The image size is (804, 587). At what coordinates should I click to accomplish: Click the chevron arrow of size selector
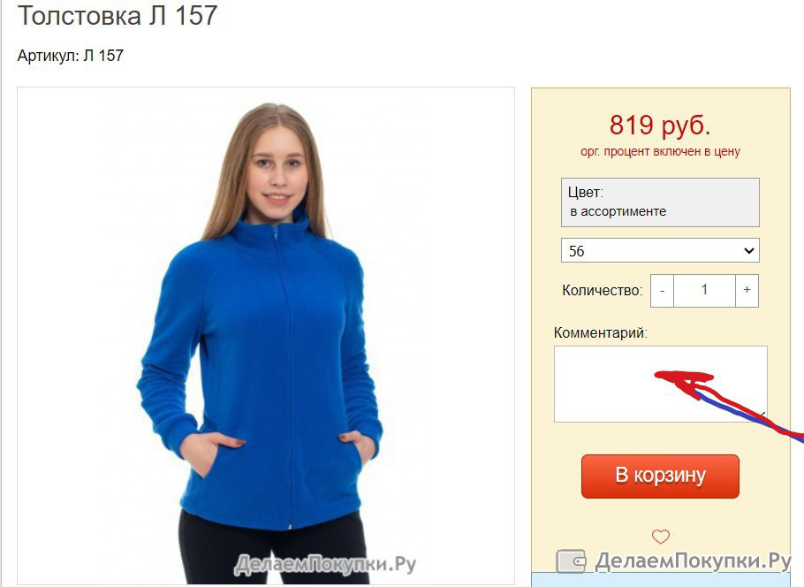click(x=748, y=251)
